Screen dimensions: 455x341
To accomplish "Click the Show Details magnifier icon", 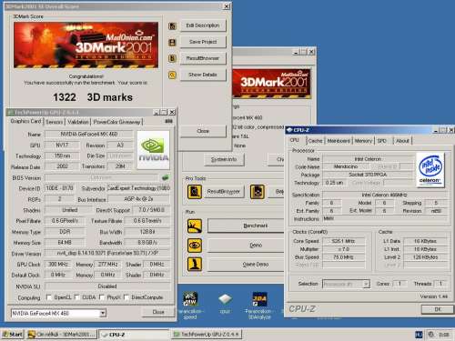I will pyautogui.click(x=172, y=75).
